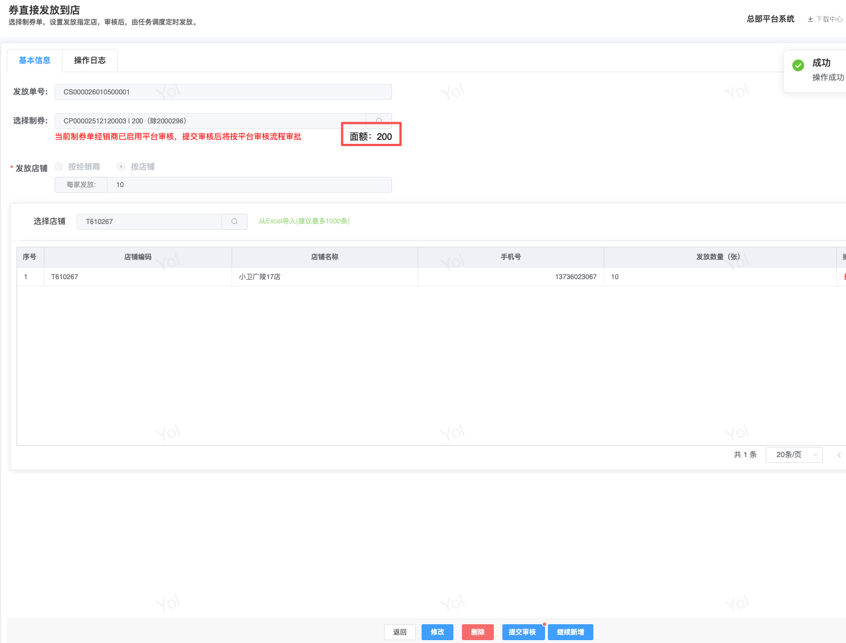
Task: Click the green success checkmark icon
Action: (x=798, y=65)
